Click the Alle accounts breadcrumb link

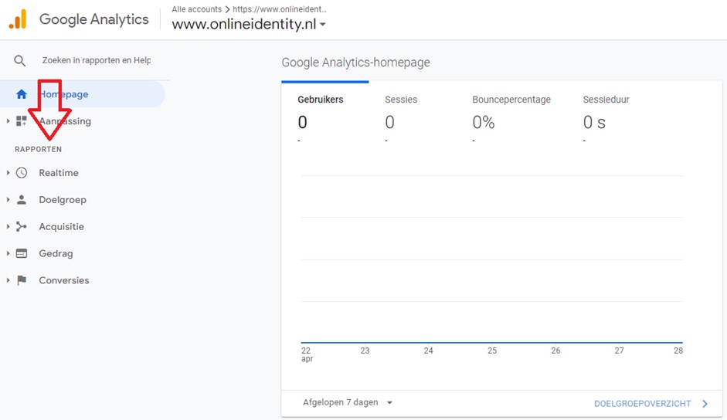[196, 9]
